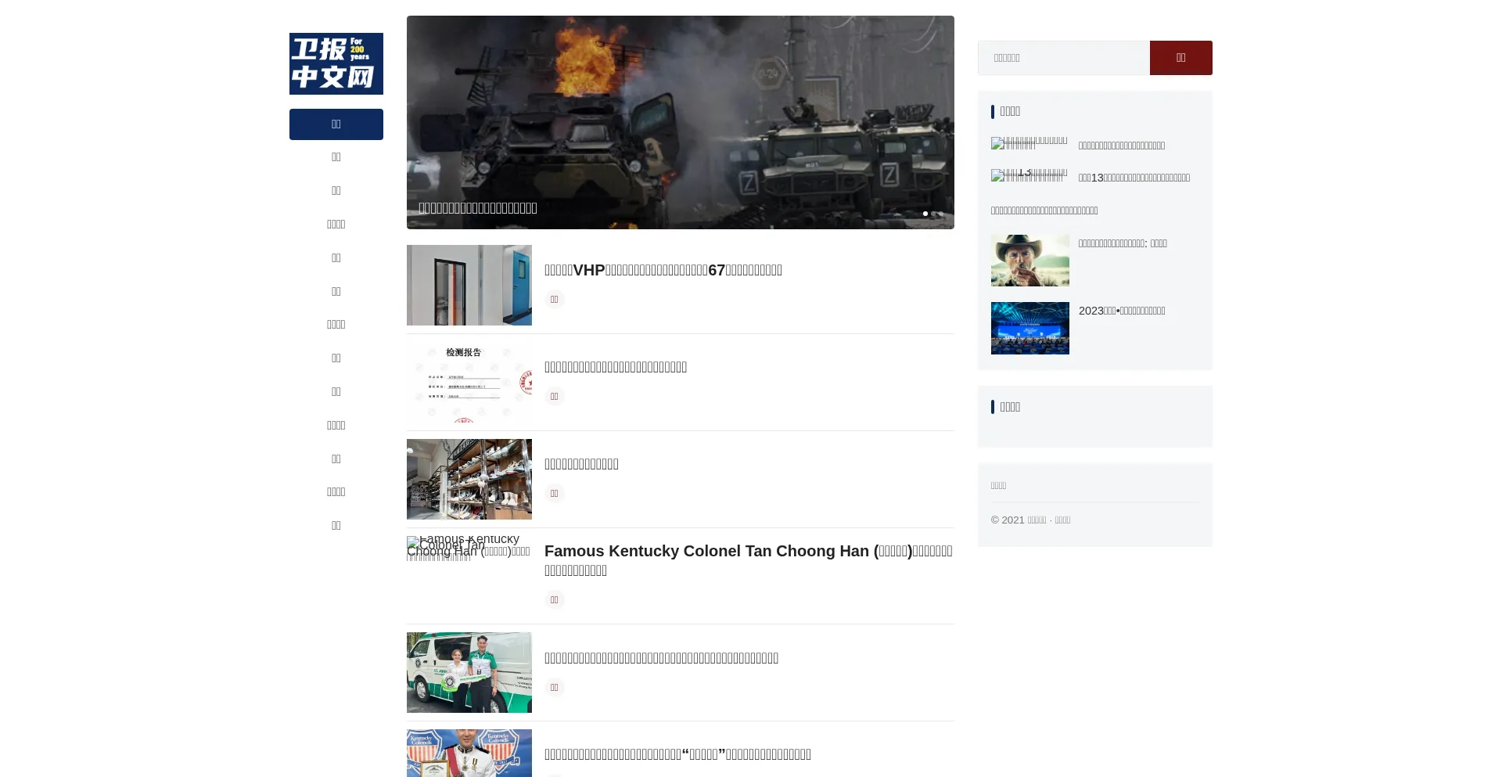This screenshot has height=777, width=1502.
Task: Jump to the third carousel slide dot
Action: [942, 214]
